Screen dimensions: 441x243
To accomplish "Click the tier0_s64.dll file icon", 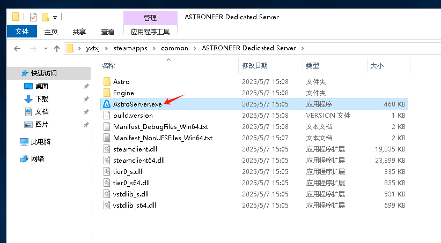I will pos(107,183).
